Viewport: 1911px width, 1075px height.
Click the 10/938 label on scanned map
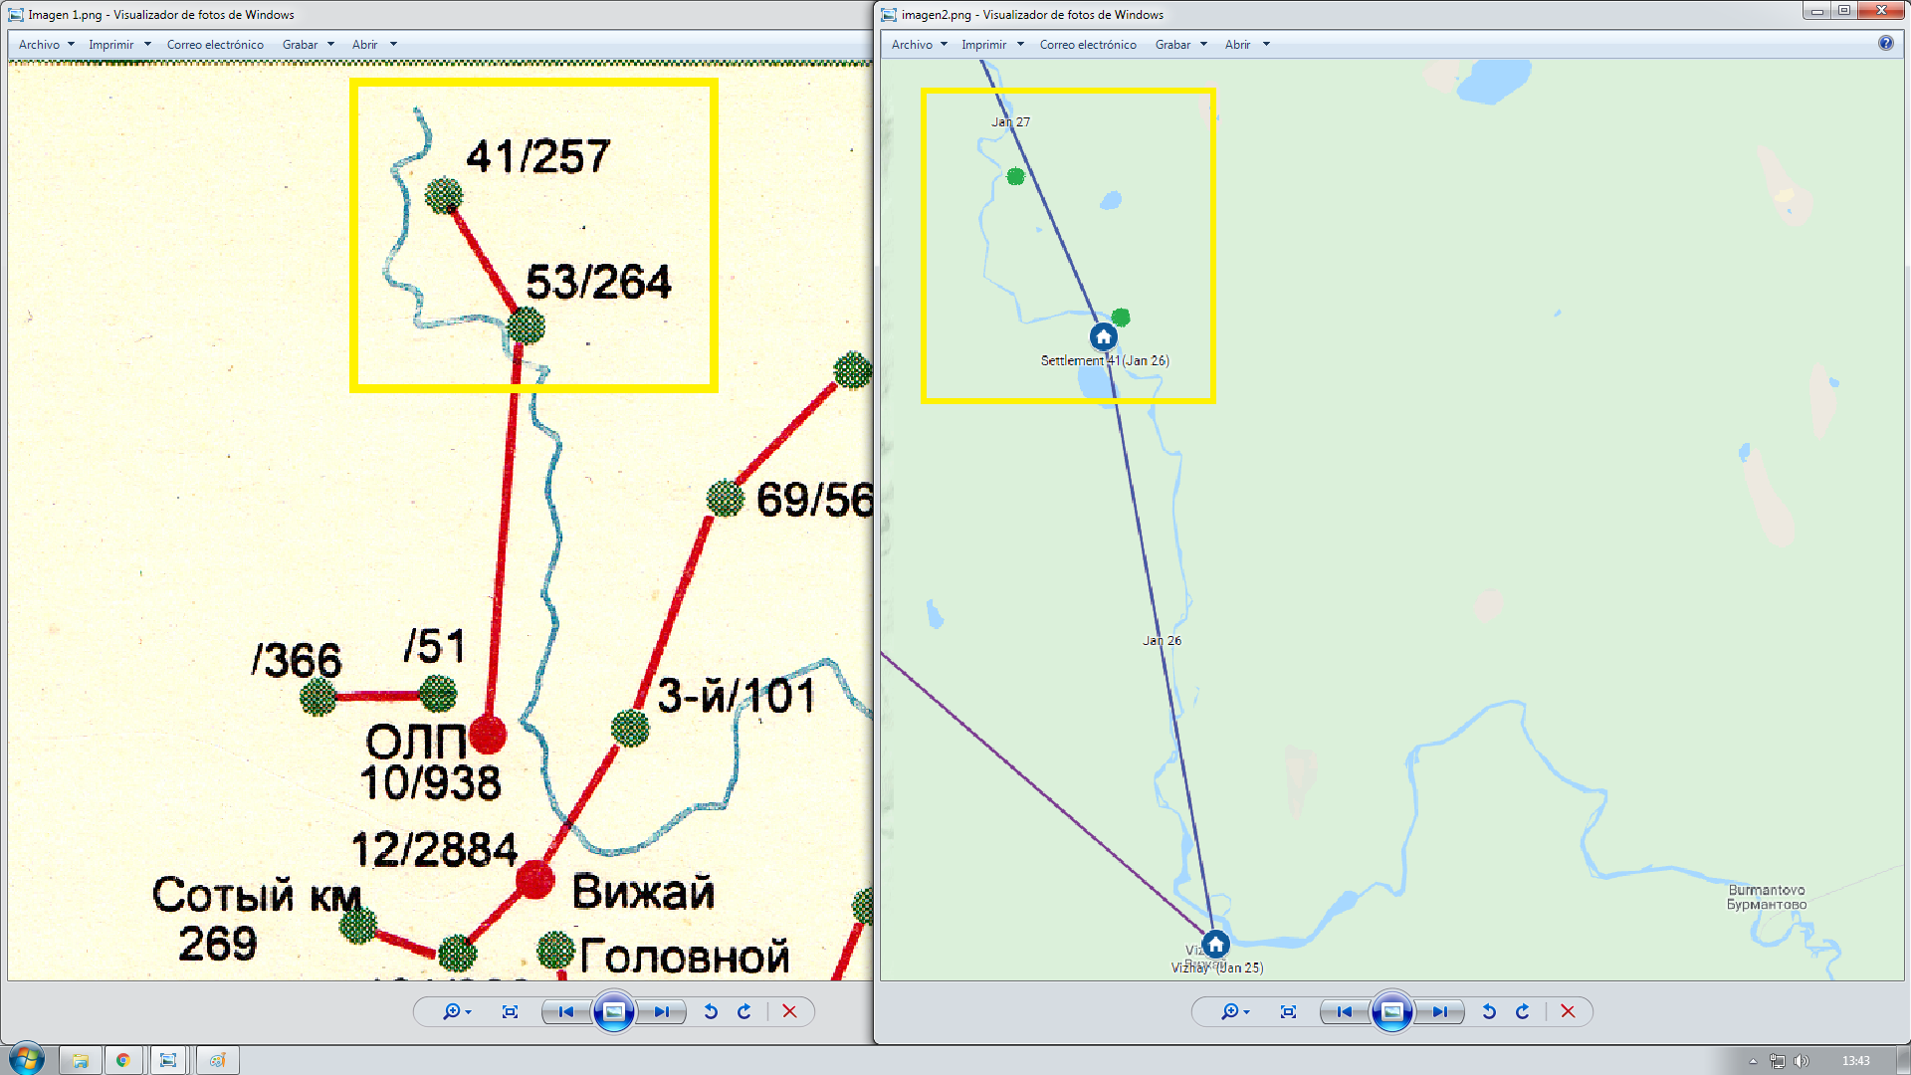click(x=430, y=783)
